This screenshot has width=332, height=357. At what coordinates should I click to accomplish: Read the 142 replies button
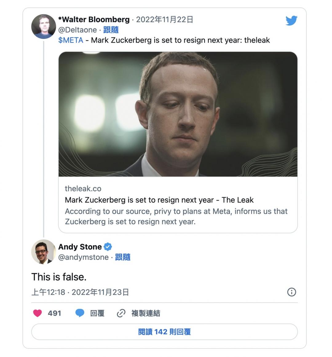tap(164, 332)
